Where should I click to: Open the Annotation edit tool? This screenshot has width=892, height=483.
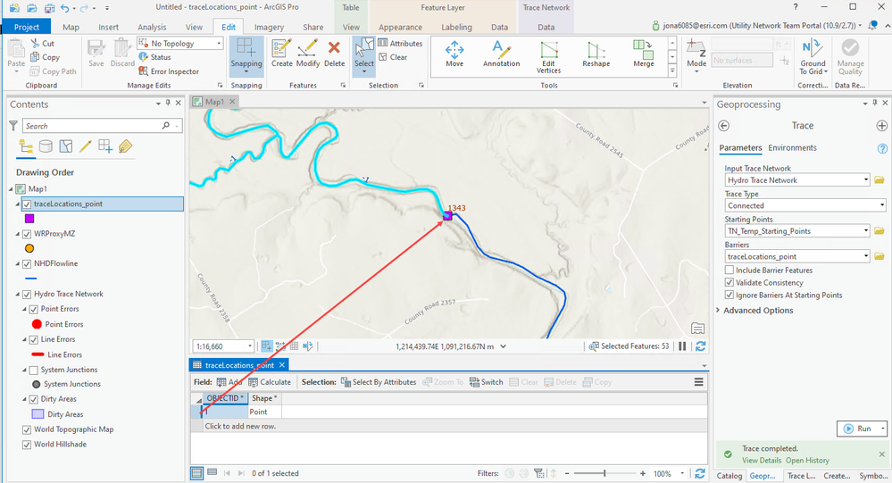[501, 54]
